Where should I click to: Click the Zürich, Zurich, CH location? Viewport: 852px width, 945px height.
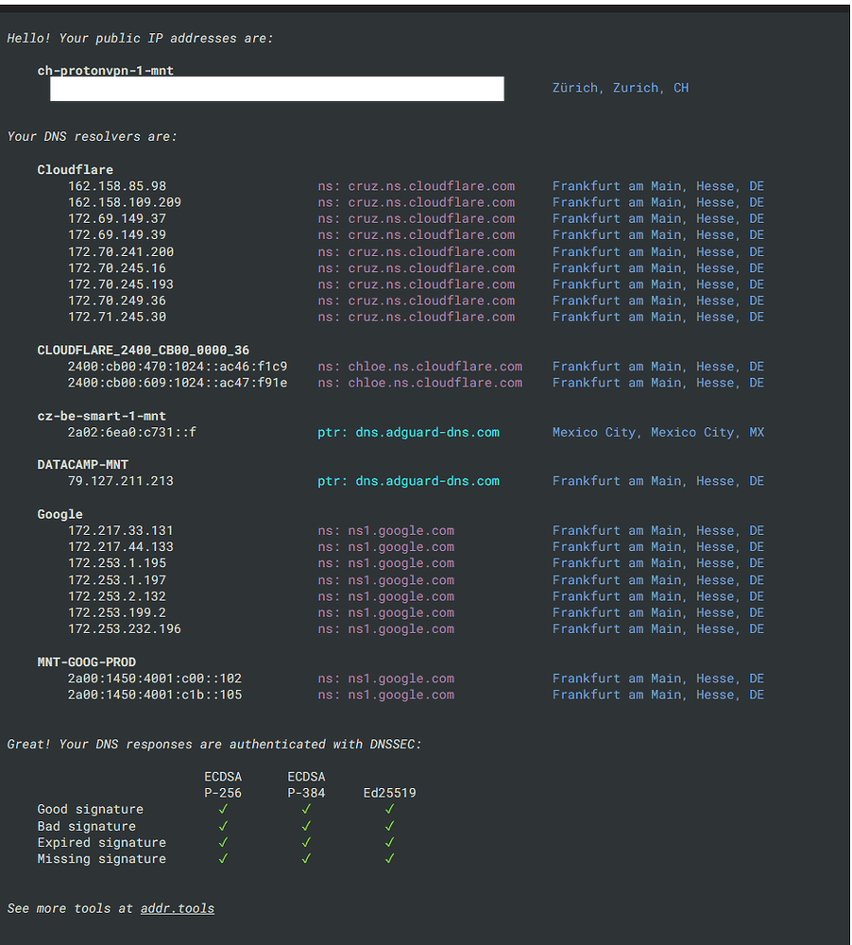621,88
